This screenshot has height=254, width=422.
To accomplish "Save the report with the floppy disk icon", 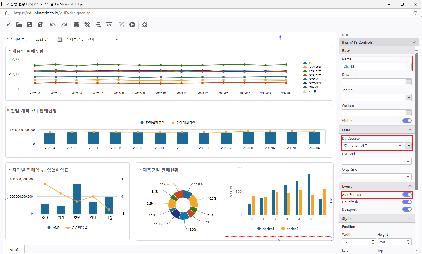I will click(30, 25).
